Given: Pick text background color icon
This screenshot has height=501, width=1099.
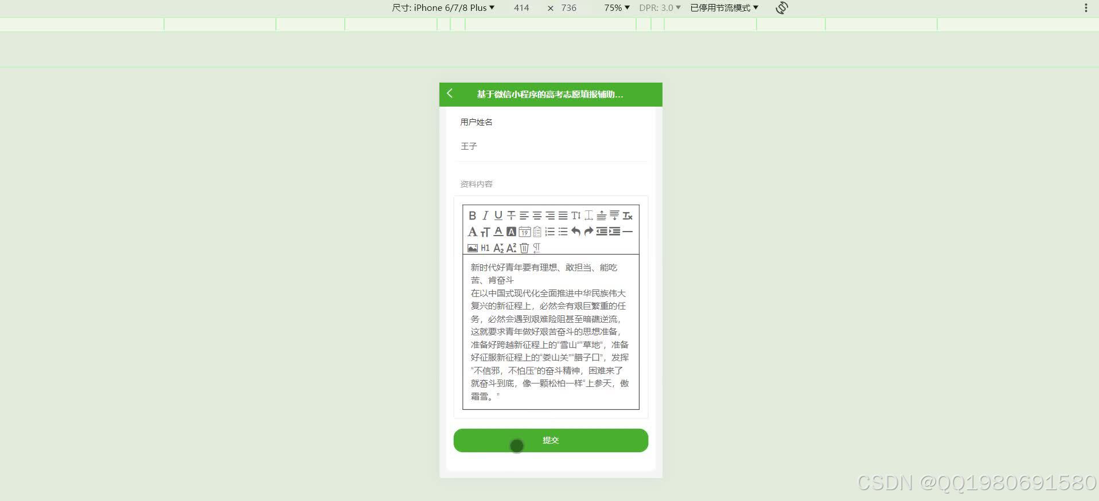Looking at the screenshot, I should point(511,232).
